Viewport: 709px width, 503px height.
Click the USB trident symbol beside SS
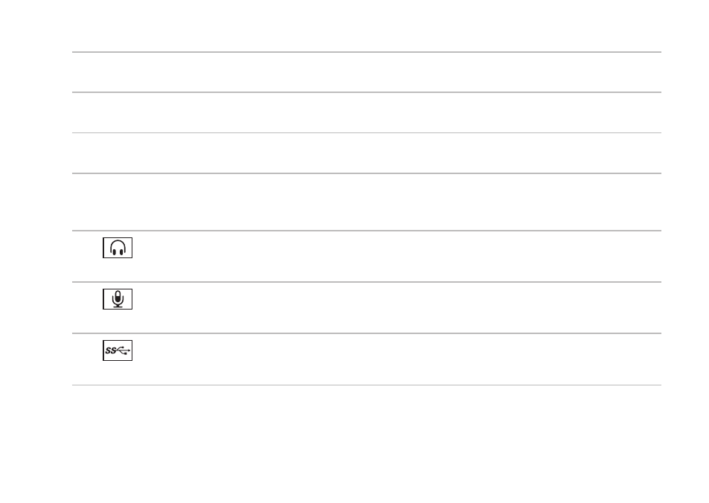tap(123, 350)
